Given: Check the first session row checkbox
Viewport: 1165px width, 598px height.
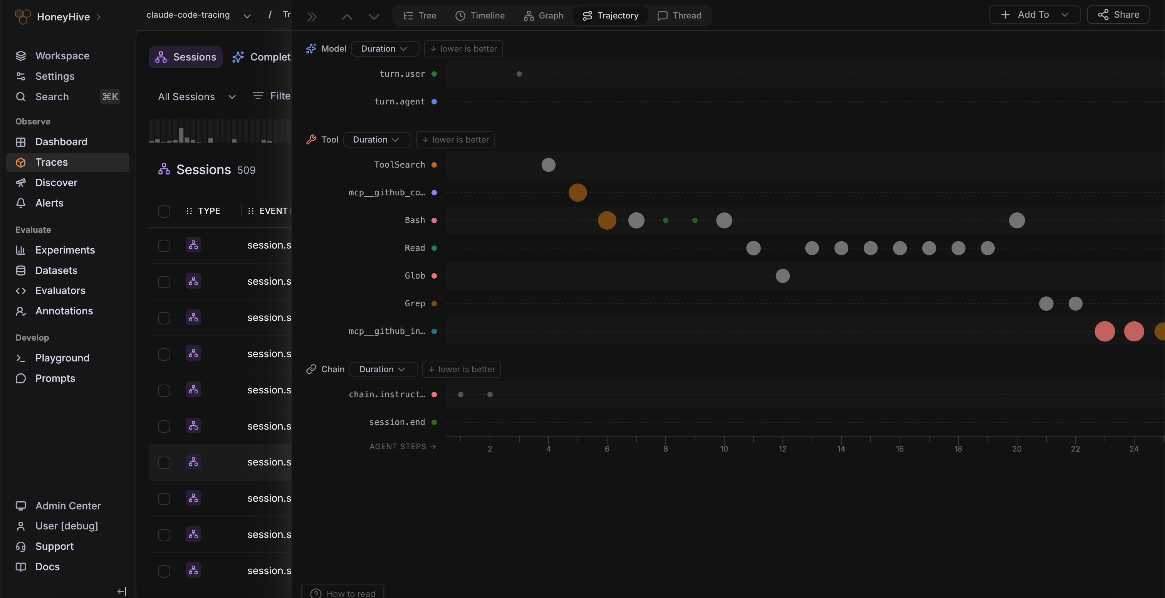Looking at the screenshot, I should (164, 245).
